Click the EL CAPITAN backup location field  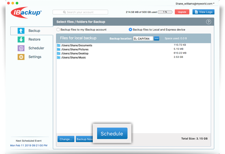click(x=143, y=39)
